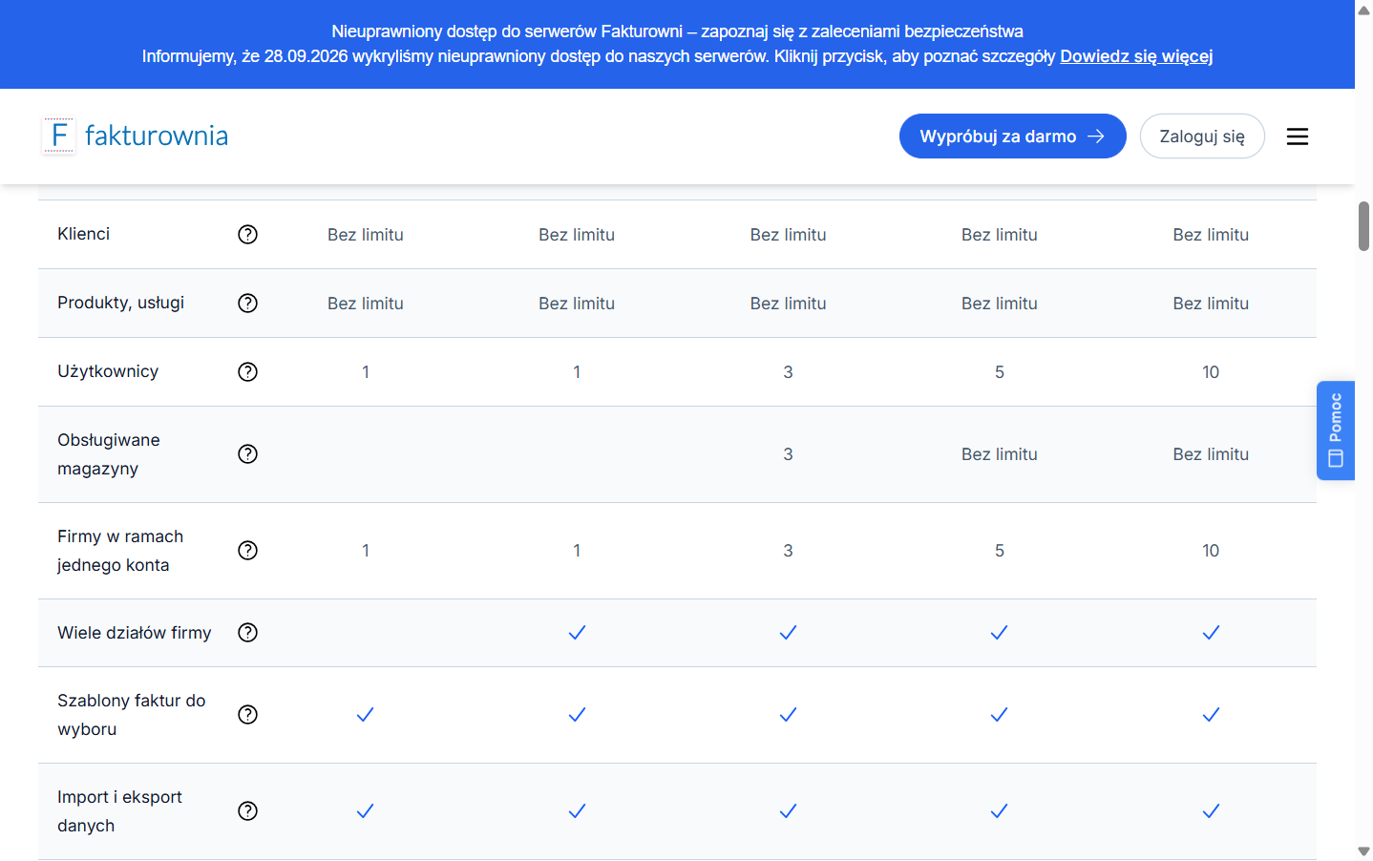Follow the Dowiedz się więcej link

coord(1136,56)
